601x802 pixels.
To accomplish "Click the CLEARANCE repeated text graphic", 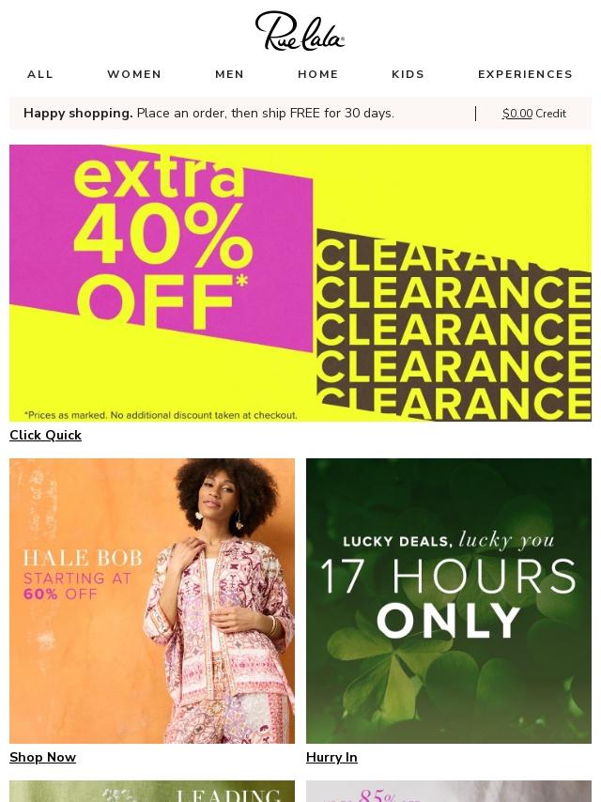I will (454, 328).
